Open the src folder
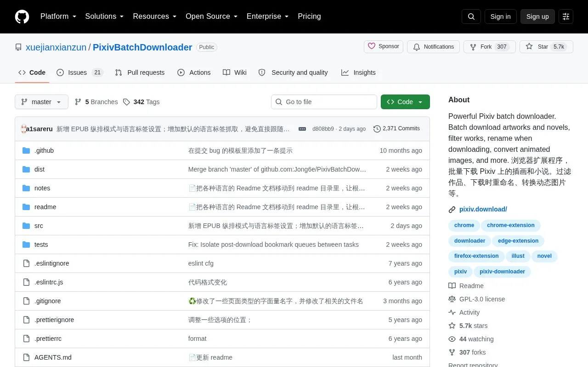588x367 pixels. [39, 226]
